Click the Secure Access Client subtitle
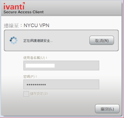 23,12
